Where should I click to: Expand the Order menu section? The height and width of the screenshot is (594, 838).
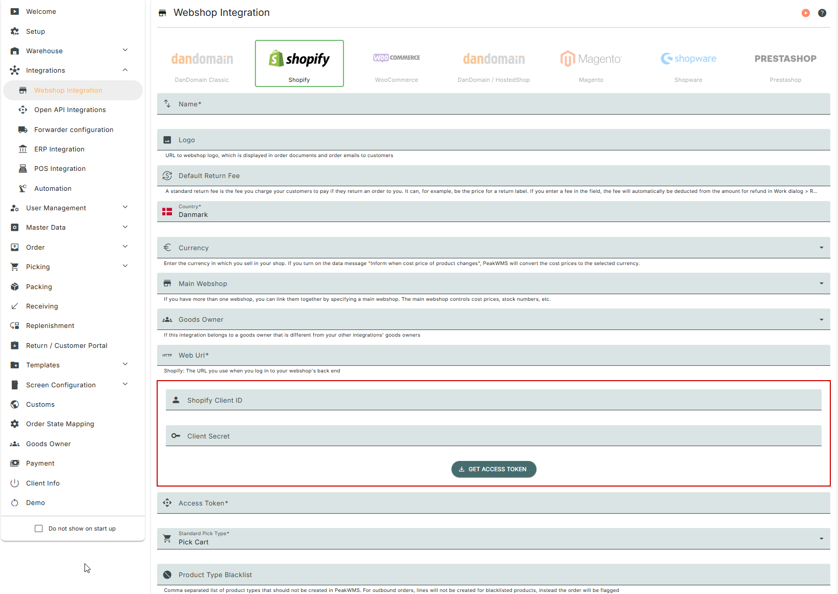pyautogui.click(x=125, y=247)
